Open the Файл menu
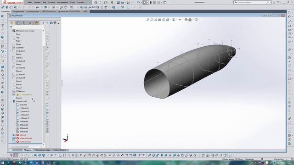This screenshot has width=294, height=165. tap(30, 2)
